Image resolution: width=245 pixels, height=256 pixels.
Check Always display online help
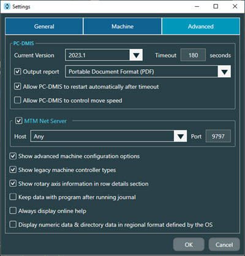(x=13, y=211)
